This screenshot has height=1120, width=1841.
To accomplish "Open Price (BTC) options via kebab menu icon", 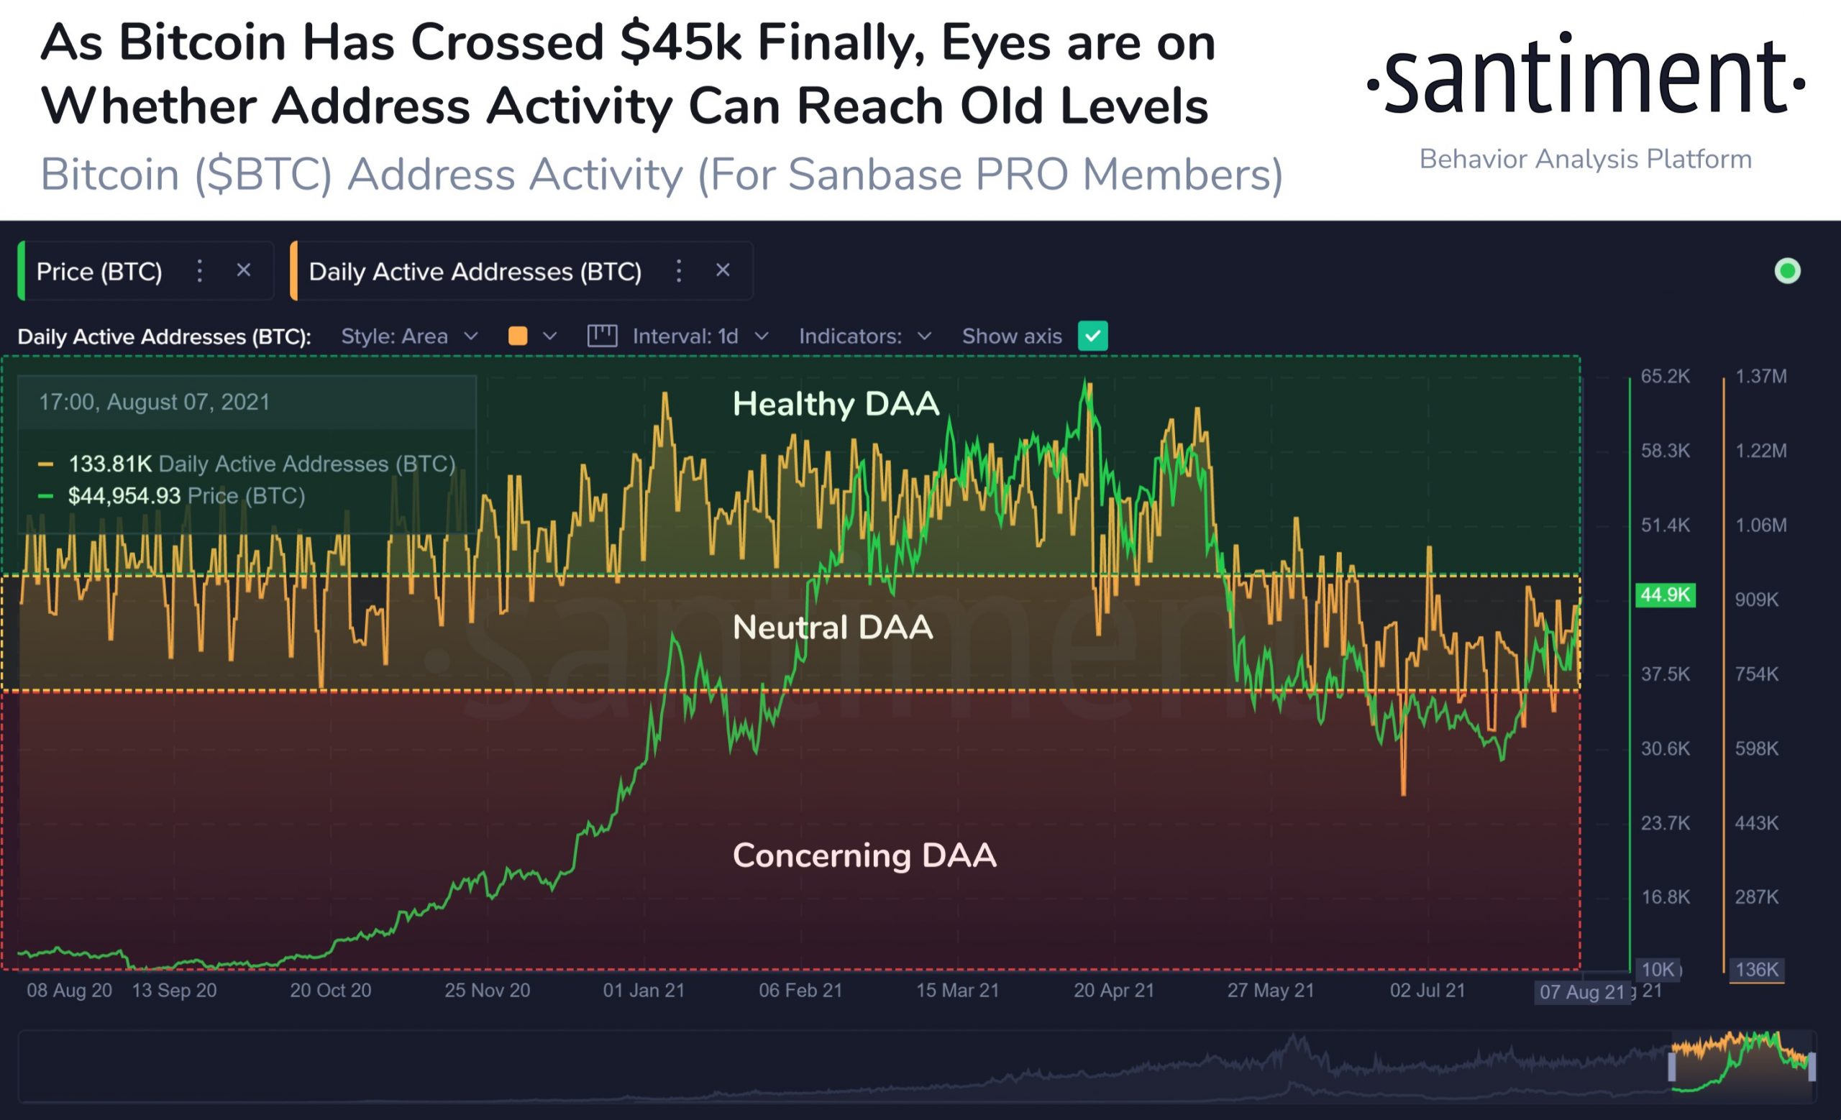I will (200, 271).
